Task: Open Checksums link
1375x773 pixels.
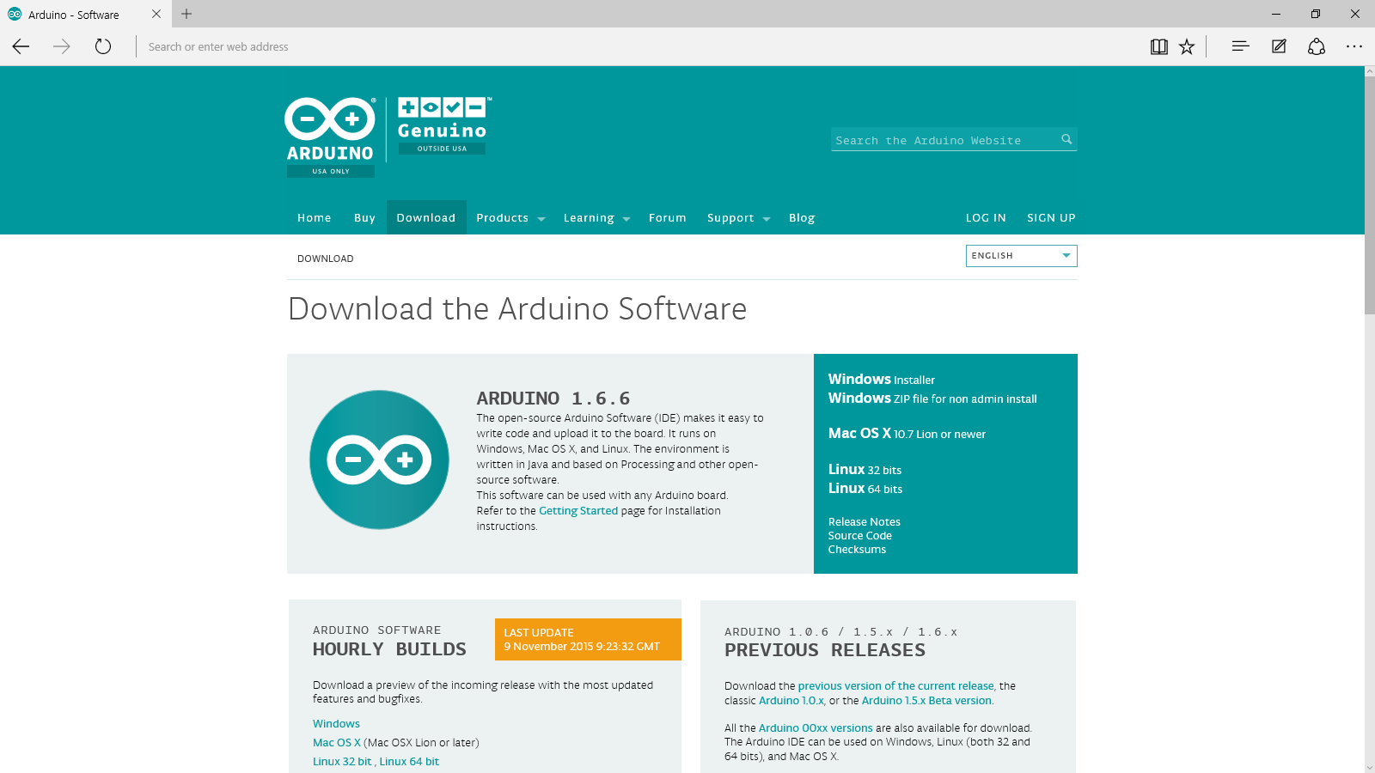Action: pos(857,550)
